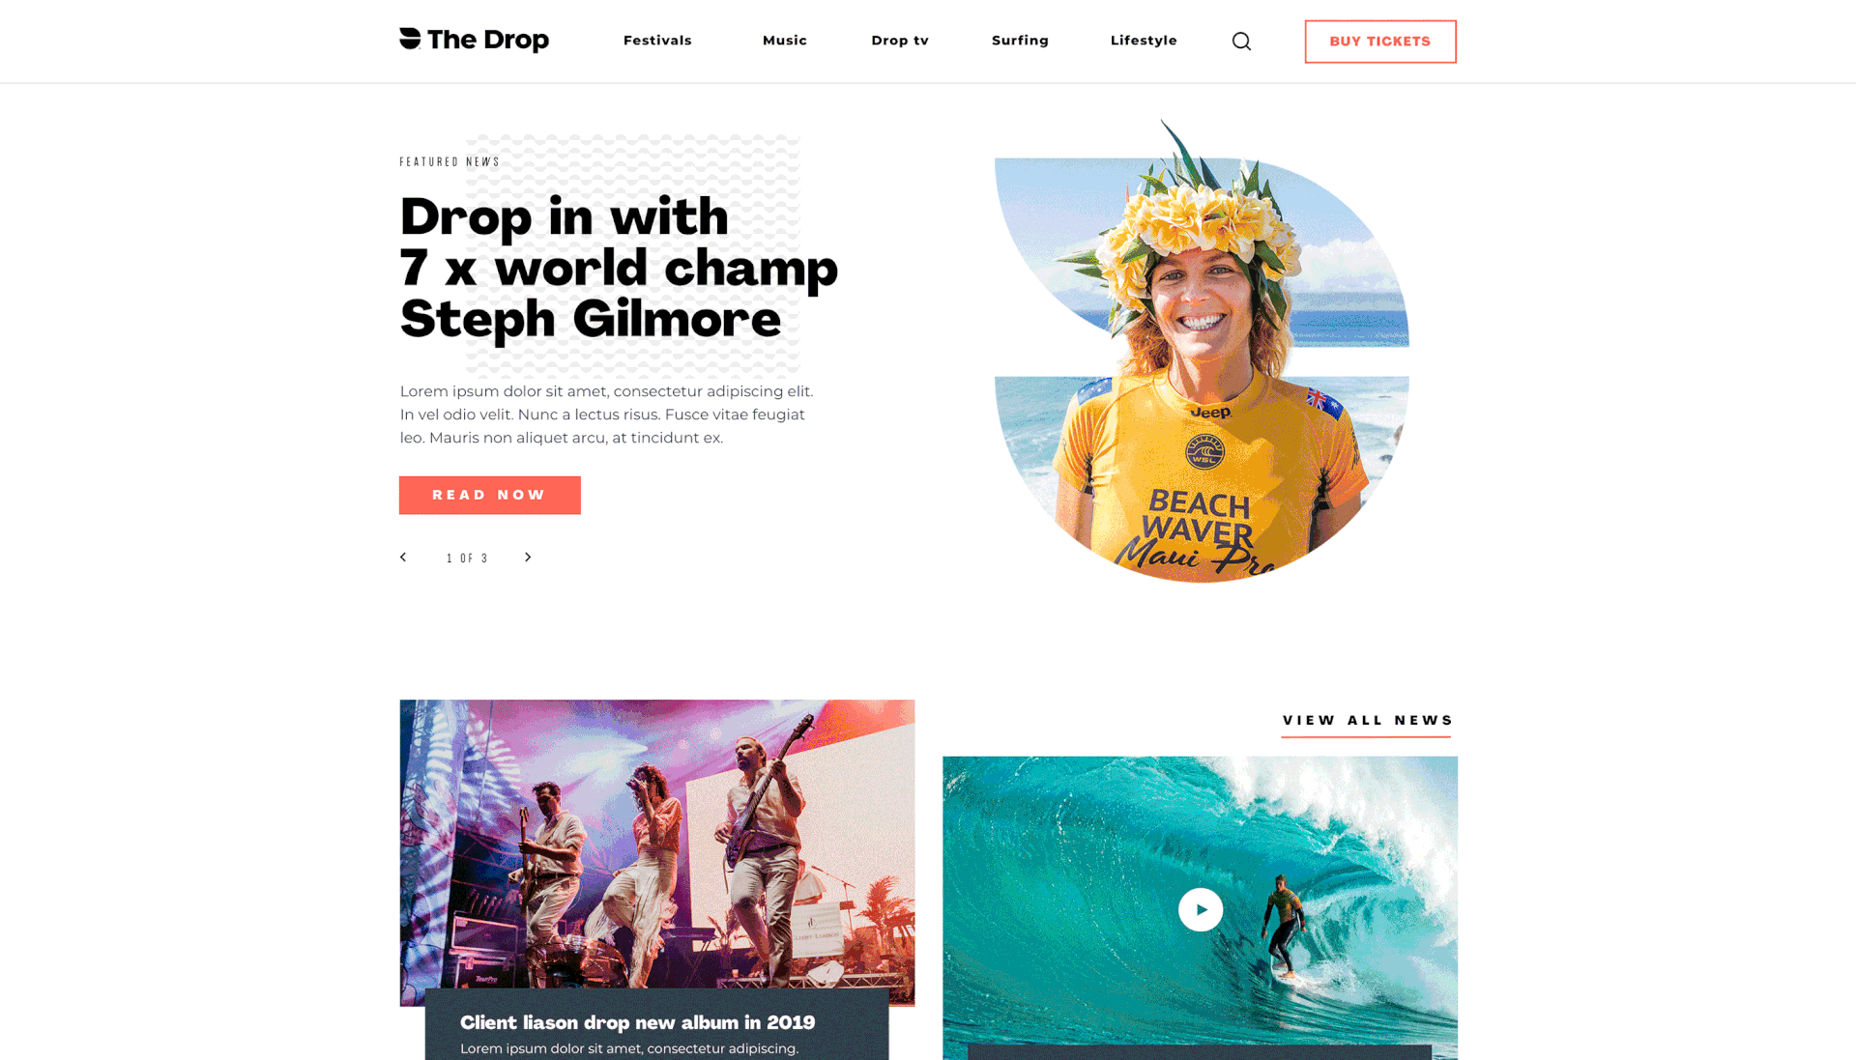Image resolution: width=1856 pixels, height=1060 pixels.
Task: Click The Drop logo icon
Action: pos(411,39)
